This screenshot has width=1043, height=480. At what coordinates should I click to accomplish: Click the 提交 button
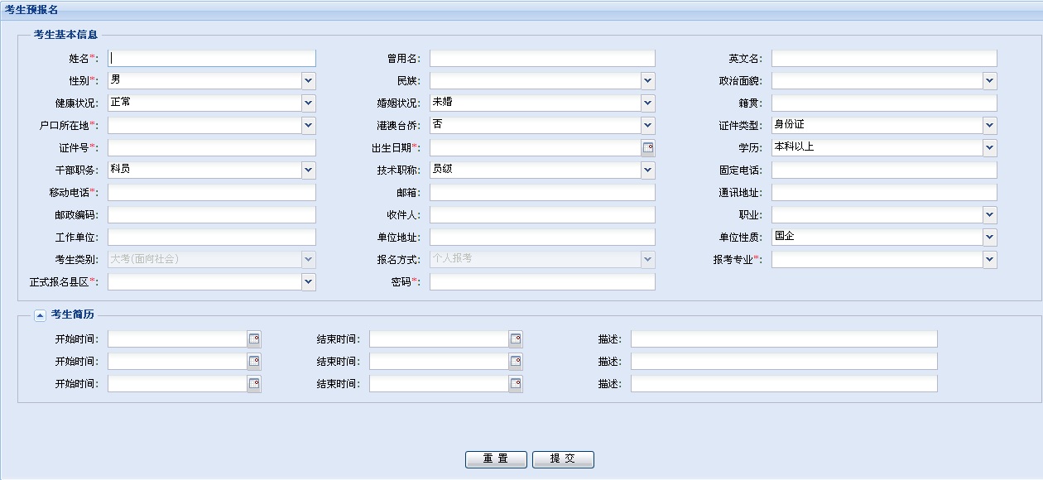563,459
